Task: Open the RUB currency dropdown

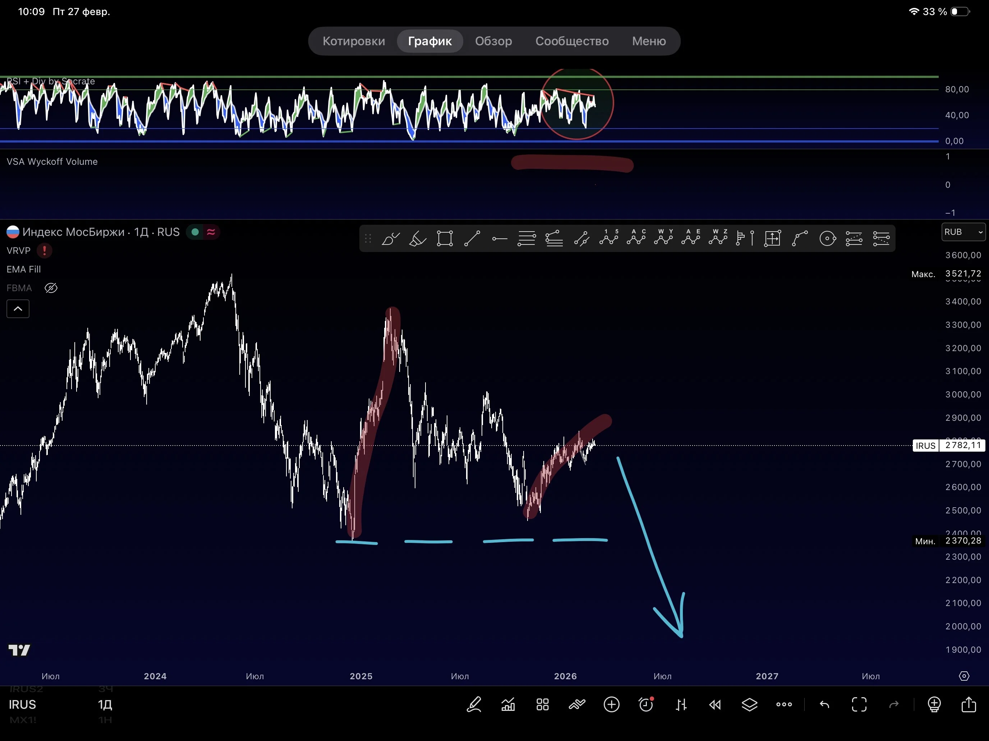Action: [963, 232]
